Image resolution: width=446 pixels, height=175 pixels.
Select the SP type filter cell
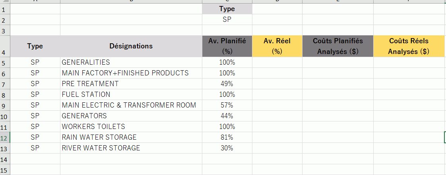(227, 19)
